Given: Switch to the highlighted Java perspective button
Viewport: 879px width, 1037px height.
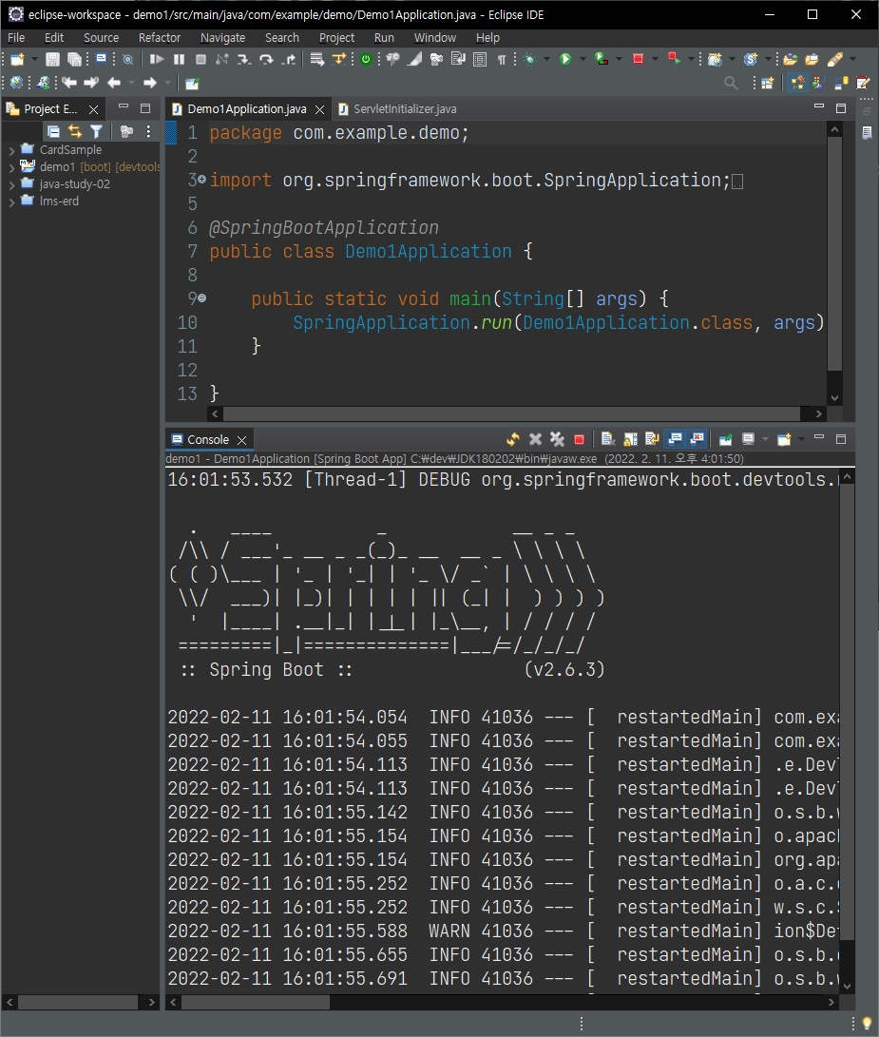Looking at the screenshot, I should click(x=797, y=83).
